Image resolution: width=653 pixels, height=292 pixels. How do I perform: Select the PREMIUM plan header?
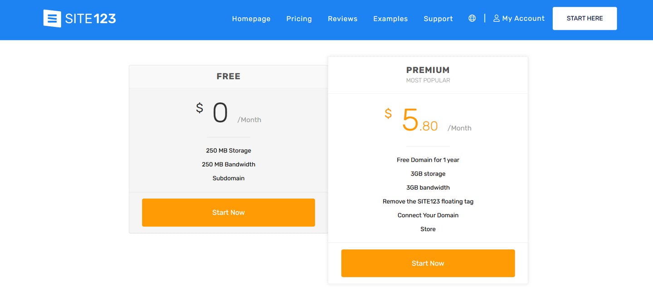click(428, 70)
